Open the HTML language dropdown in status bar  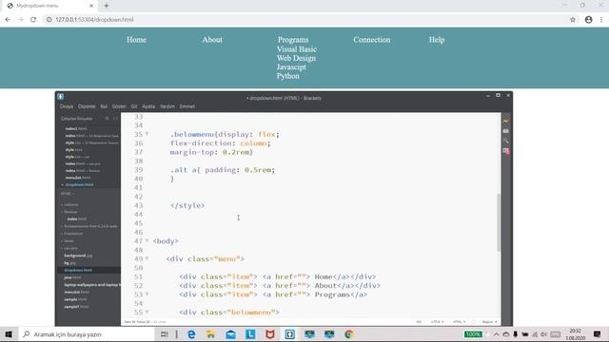tap(459, 322)
